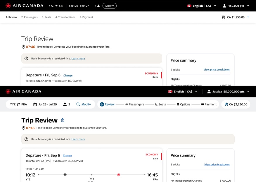Click the YYZ to FRA round-trip arrows icon
This screenshot has width=256, height=182.
[18, 104]
